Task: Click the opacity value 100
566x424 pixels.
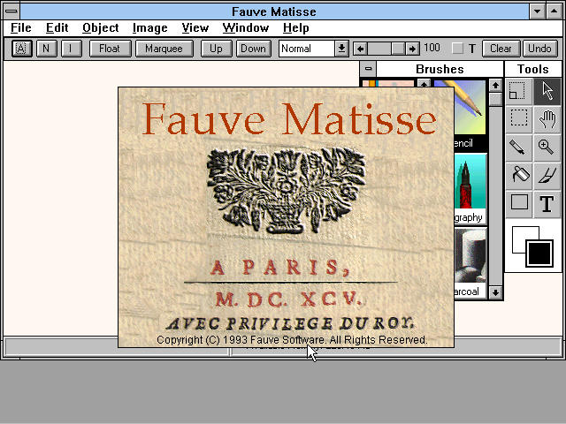Action: tap(432, 48)
